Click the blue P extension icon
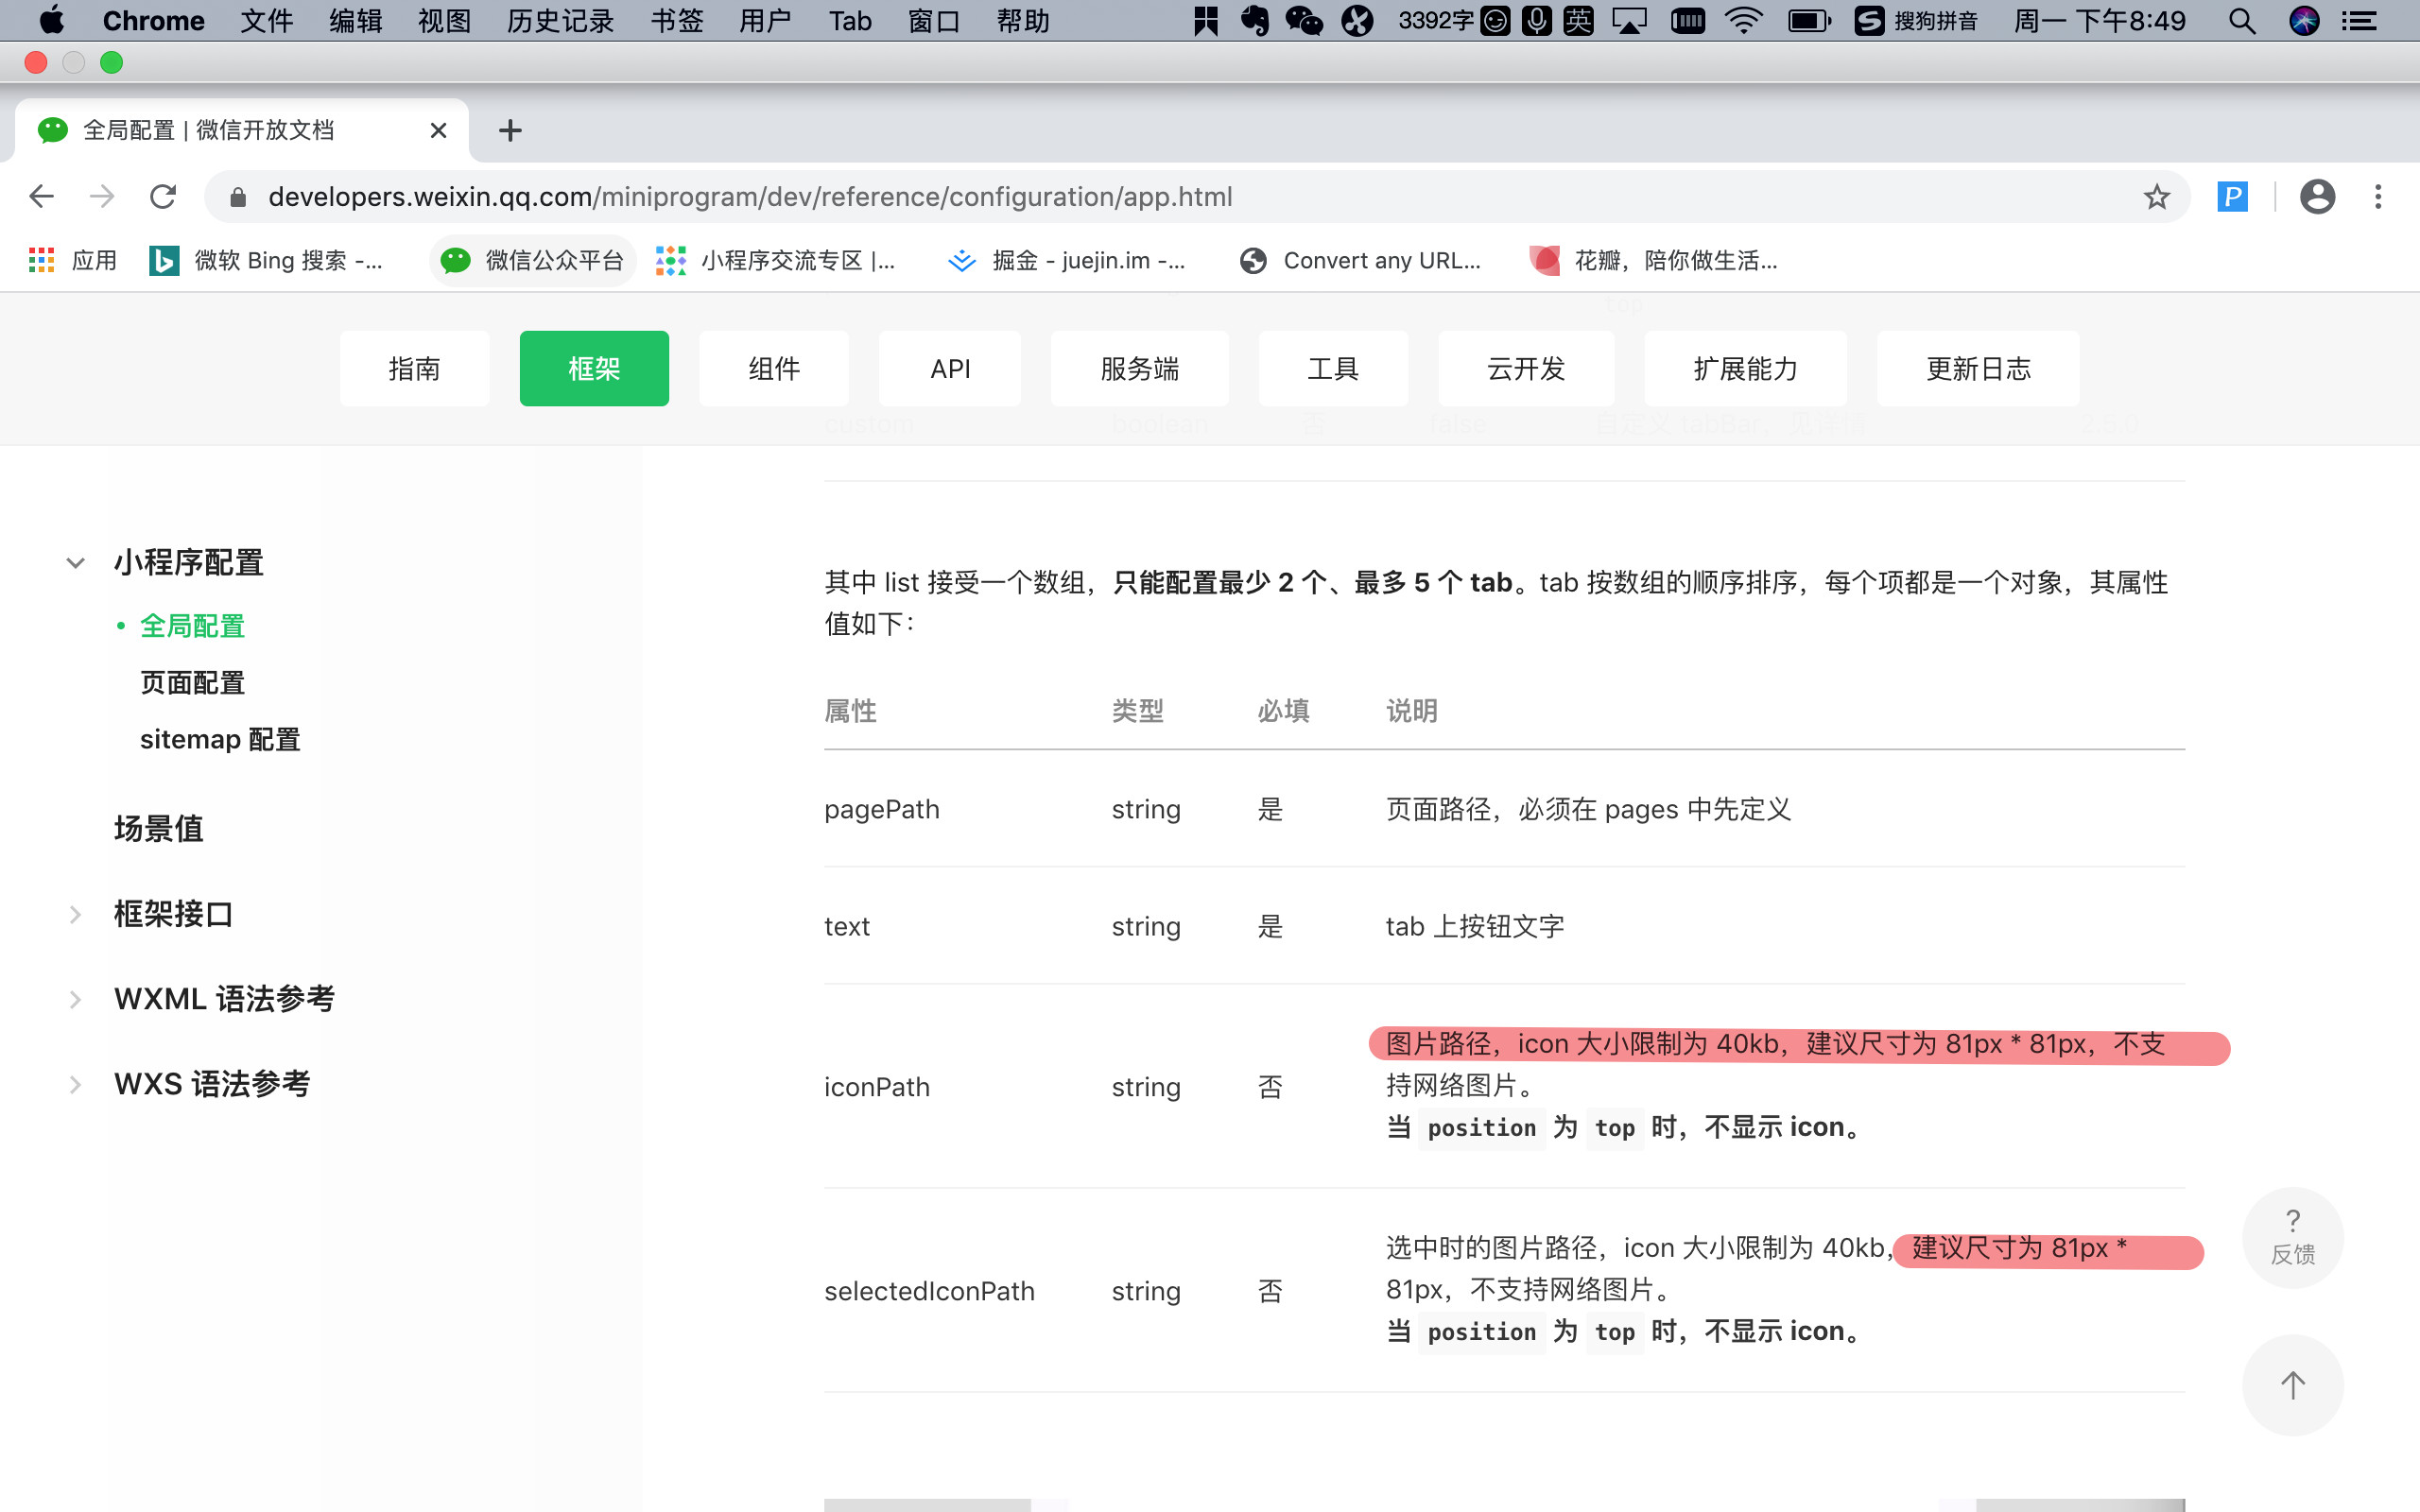This screenshot has height=1512, width=2420. coord(2232,197)
